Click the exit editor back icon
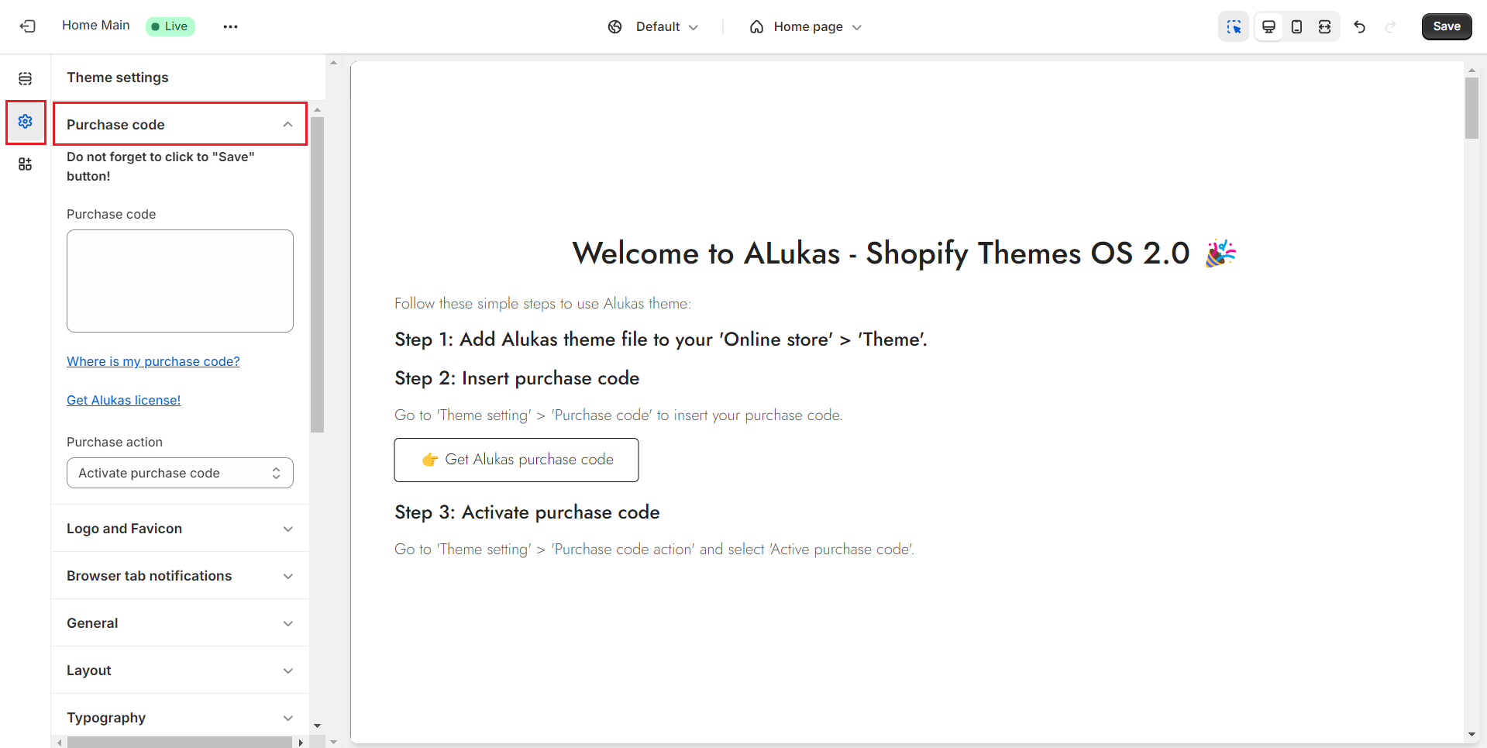1487x748 pixels. pyautogui.click(x=28, y=26)
